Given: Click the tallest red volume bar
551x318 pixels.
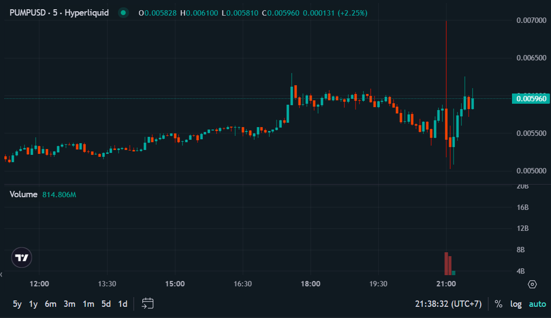Looking at the screenshot, I should 446,263.
